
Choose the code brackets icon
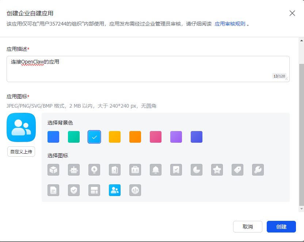pyautogui.click(x=135, y=190)
